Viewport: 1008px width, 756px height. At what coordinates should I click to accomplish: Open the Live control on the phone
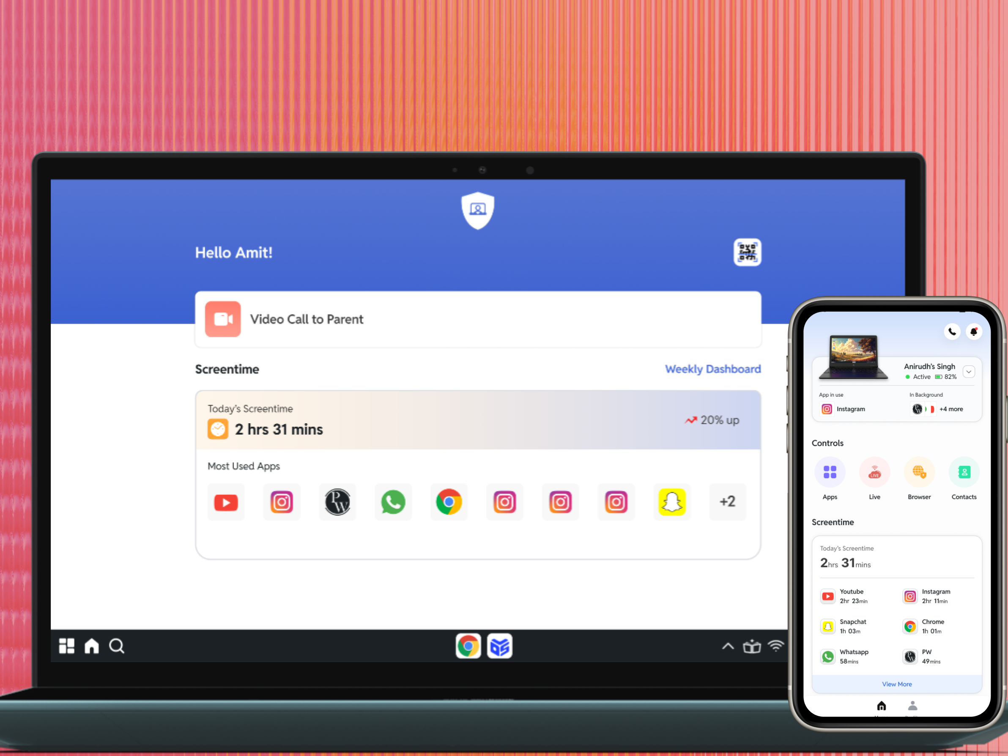coord(874,472)
